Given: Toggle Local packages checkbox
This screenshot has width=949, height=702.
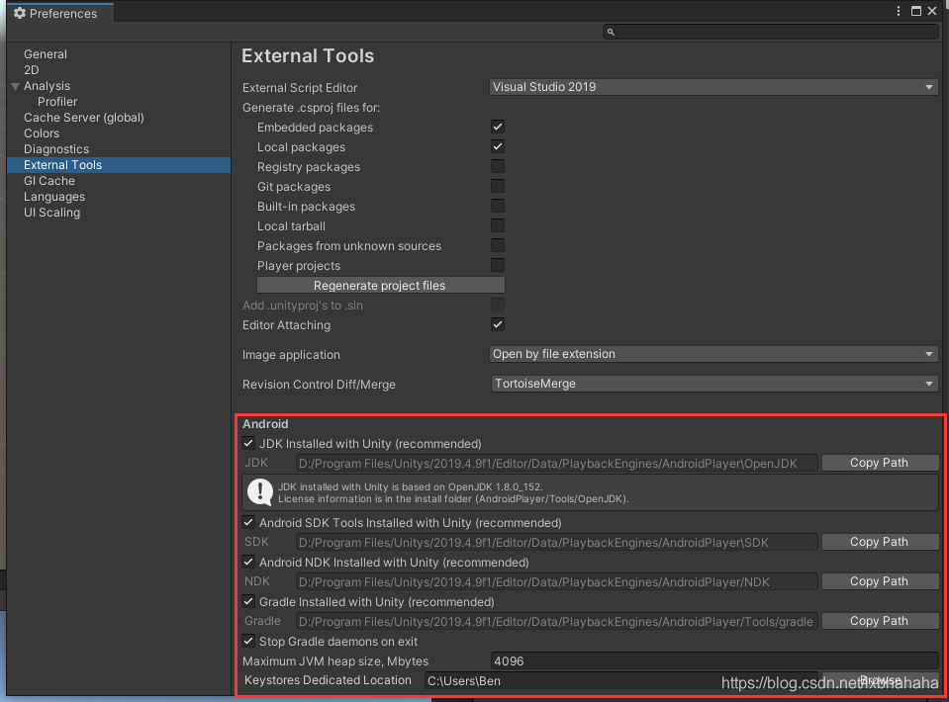Looking at the screenshot, I should [498, 146].
